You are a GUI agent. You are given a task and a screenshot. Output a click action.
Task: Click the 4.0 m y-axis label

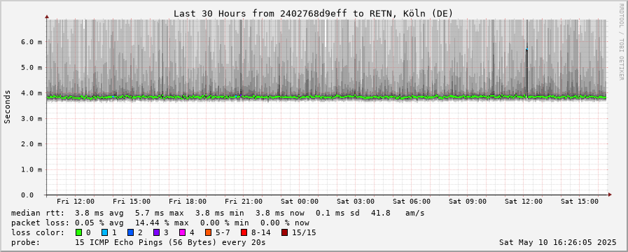[x=34, y=93]
